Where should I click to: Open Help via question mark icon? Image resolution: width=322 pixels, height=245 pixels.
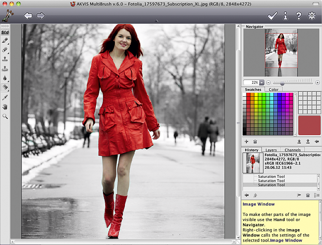tap(299, 16)
